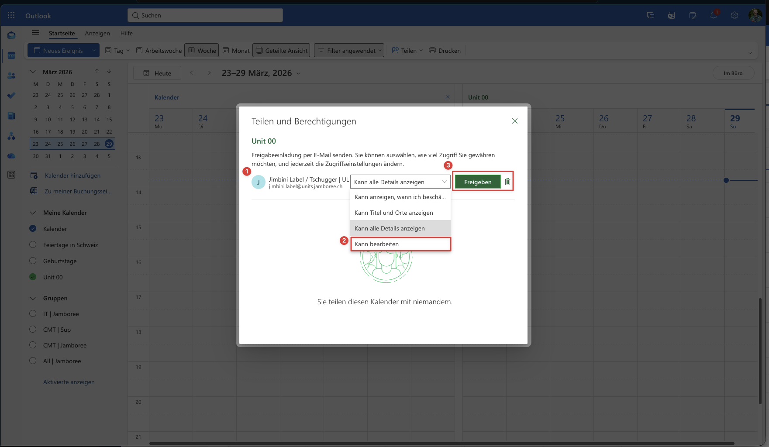Click the green Freigeben button
This screenshot has height=447, width=769.
[x=477, y=182]
